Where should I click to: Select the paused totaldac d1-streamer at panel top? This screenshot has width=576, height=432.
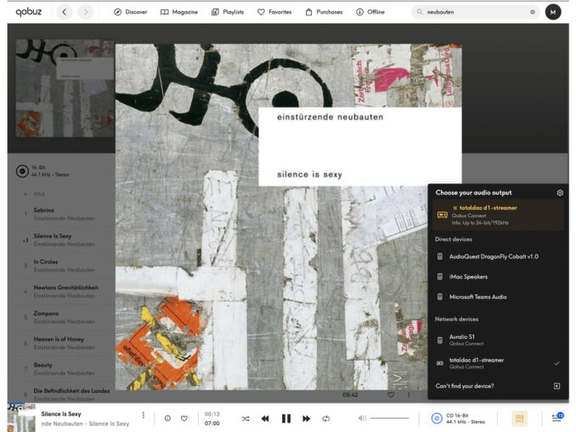pos(498,215)
